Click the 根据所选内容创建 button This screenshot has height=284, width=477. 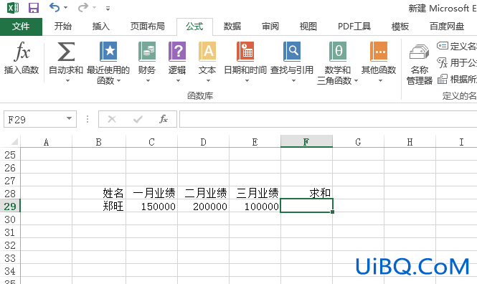[457, 80]
